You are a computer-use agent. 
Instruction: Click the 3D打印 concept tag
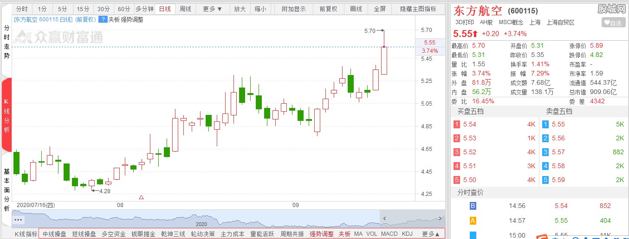(464, 22)
